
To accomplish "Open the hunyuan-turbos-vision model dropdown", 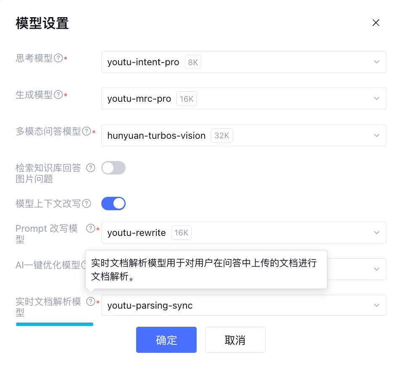I will (244, 135).
